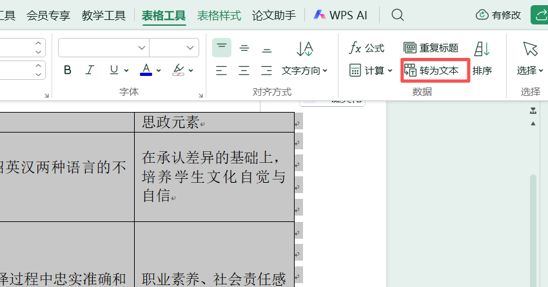This screenshot has height=287, width=548.
Task: Toggle Bold formatting
Action: (68, 70)
